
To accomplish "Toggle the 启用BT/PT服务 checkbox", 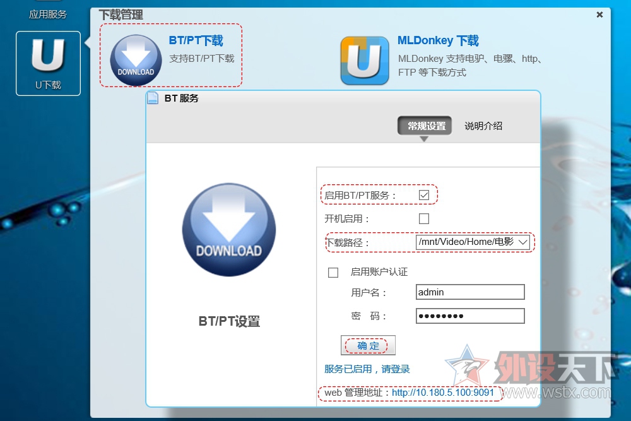I will click(424, 195).
